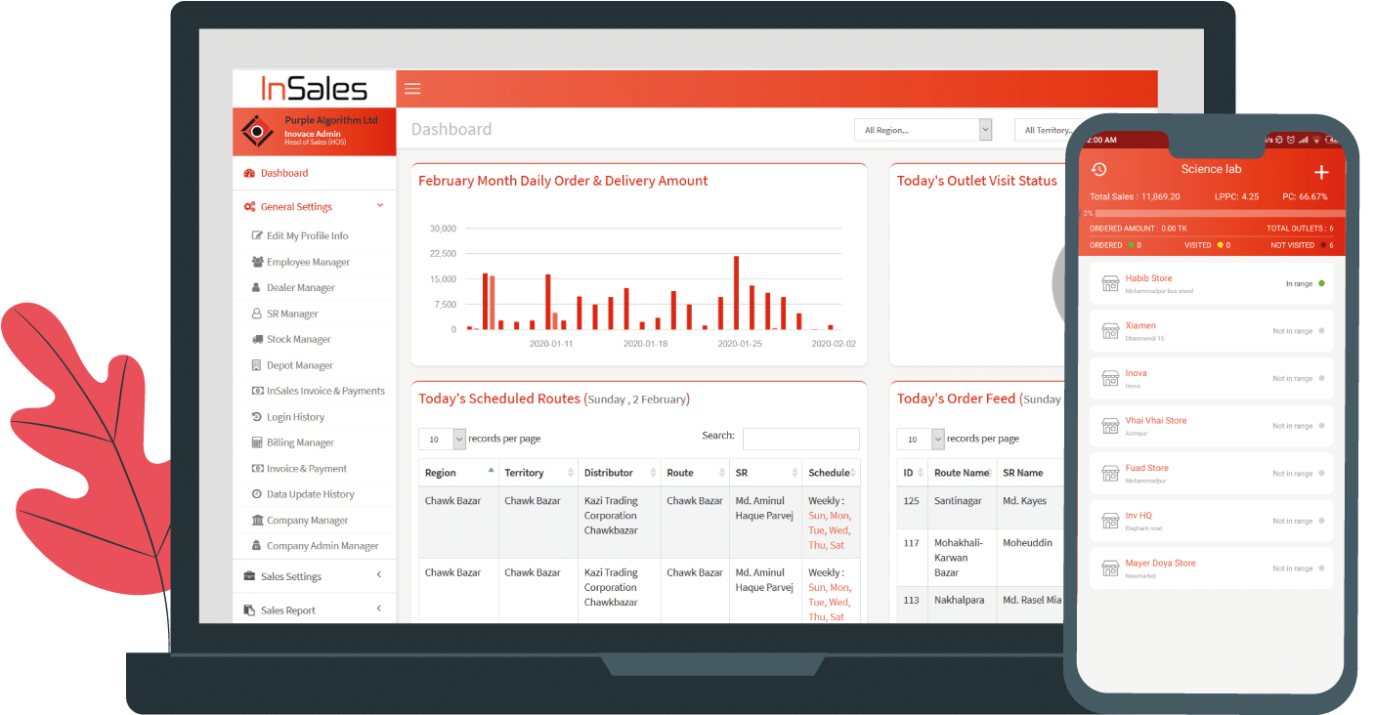Image resolution: width=1374 pixels, height=715 pixels.
Task: Toggle the hamburger sidebar menu button
Action: pyautogui.click(x=412, y=89)
